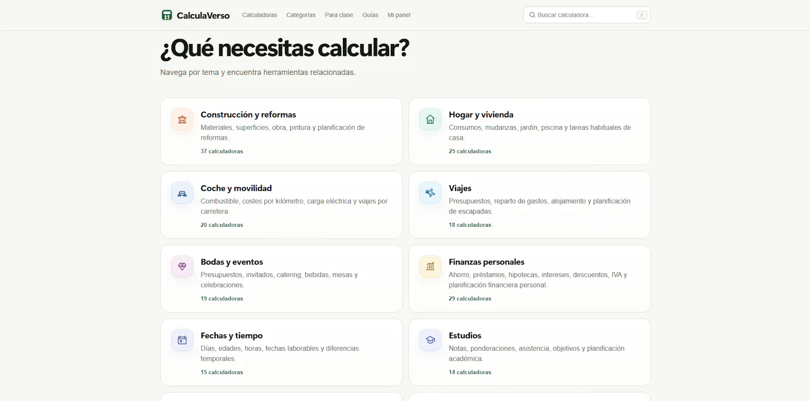810x401 pixels.
Task: Click the Bodas y eventos diamond icon
Action: tap(182, 266)
